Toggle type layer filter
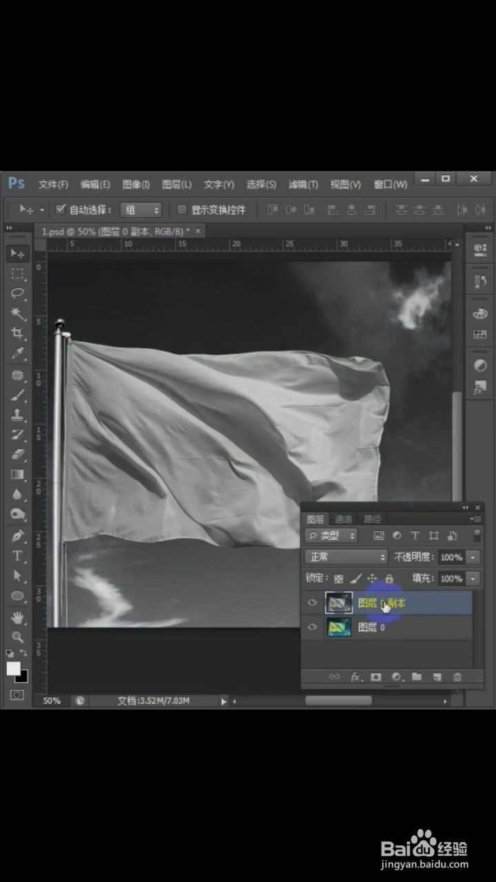This screenshot has height=882, width=496. pos(415,535)
